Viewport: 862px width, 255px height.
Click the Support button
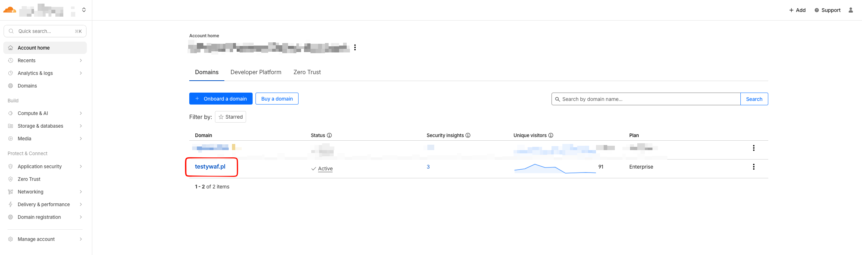pos(827,10)
